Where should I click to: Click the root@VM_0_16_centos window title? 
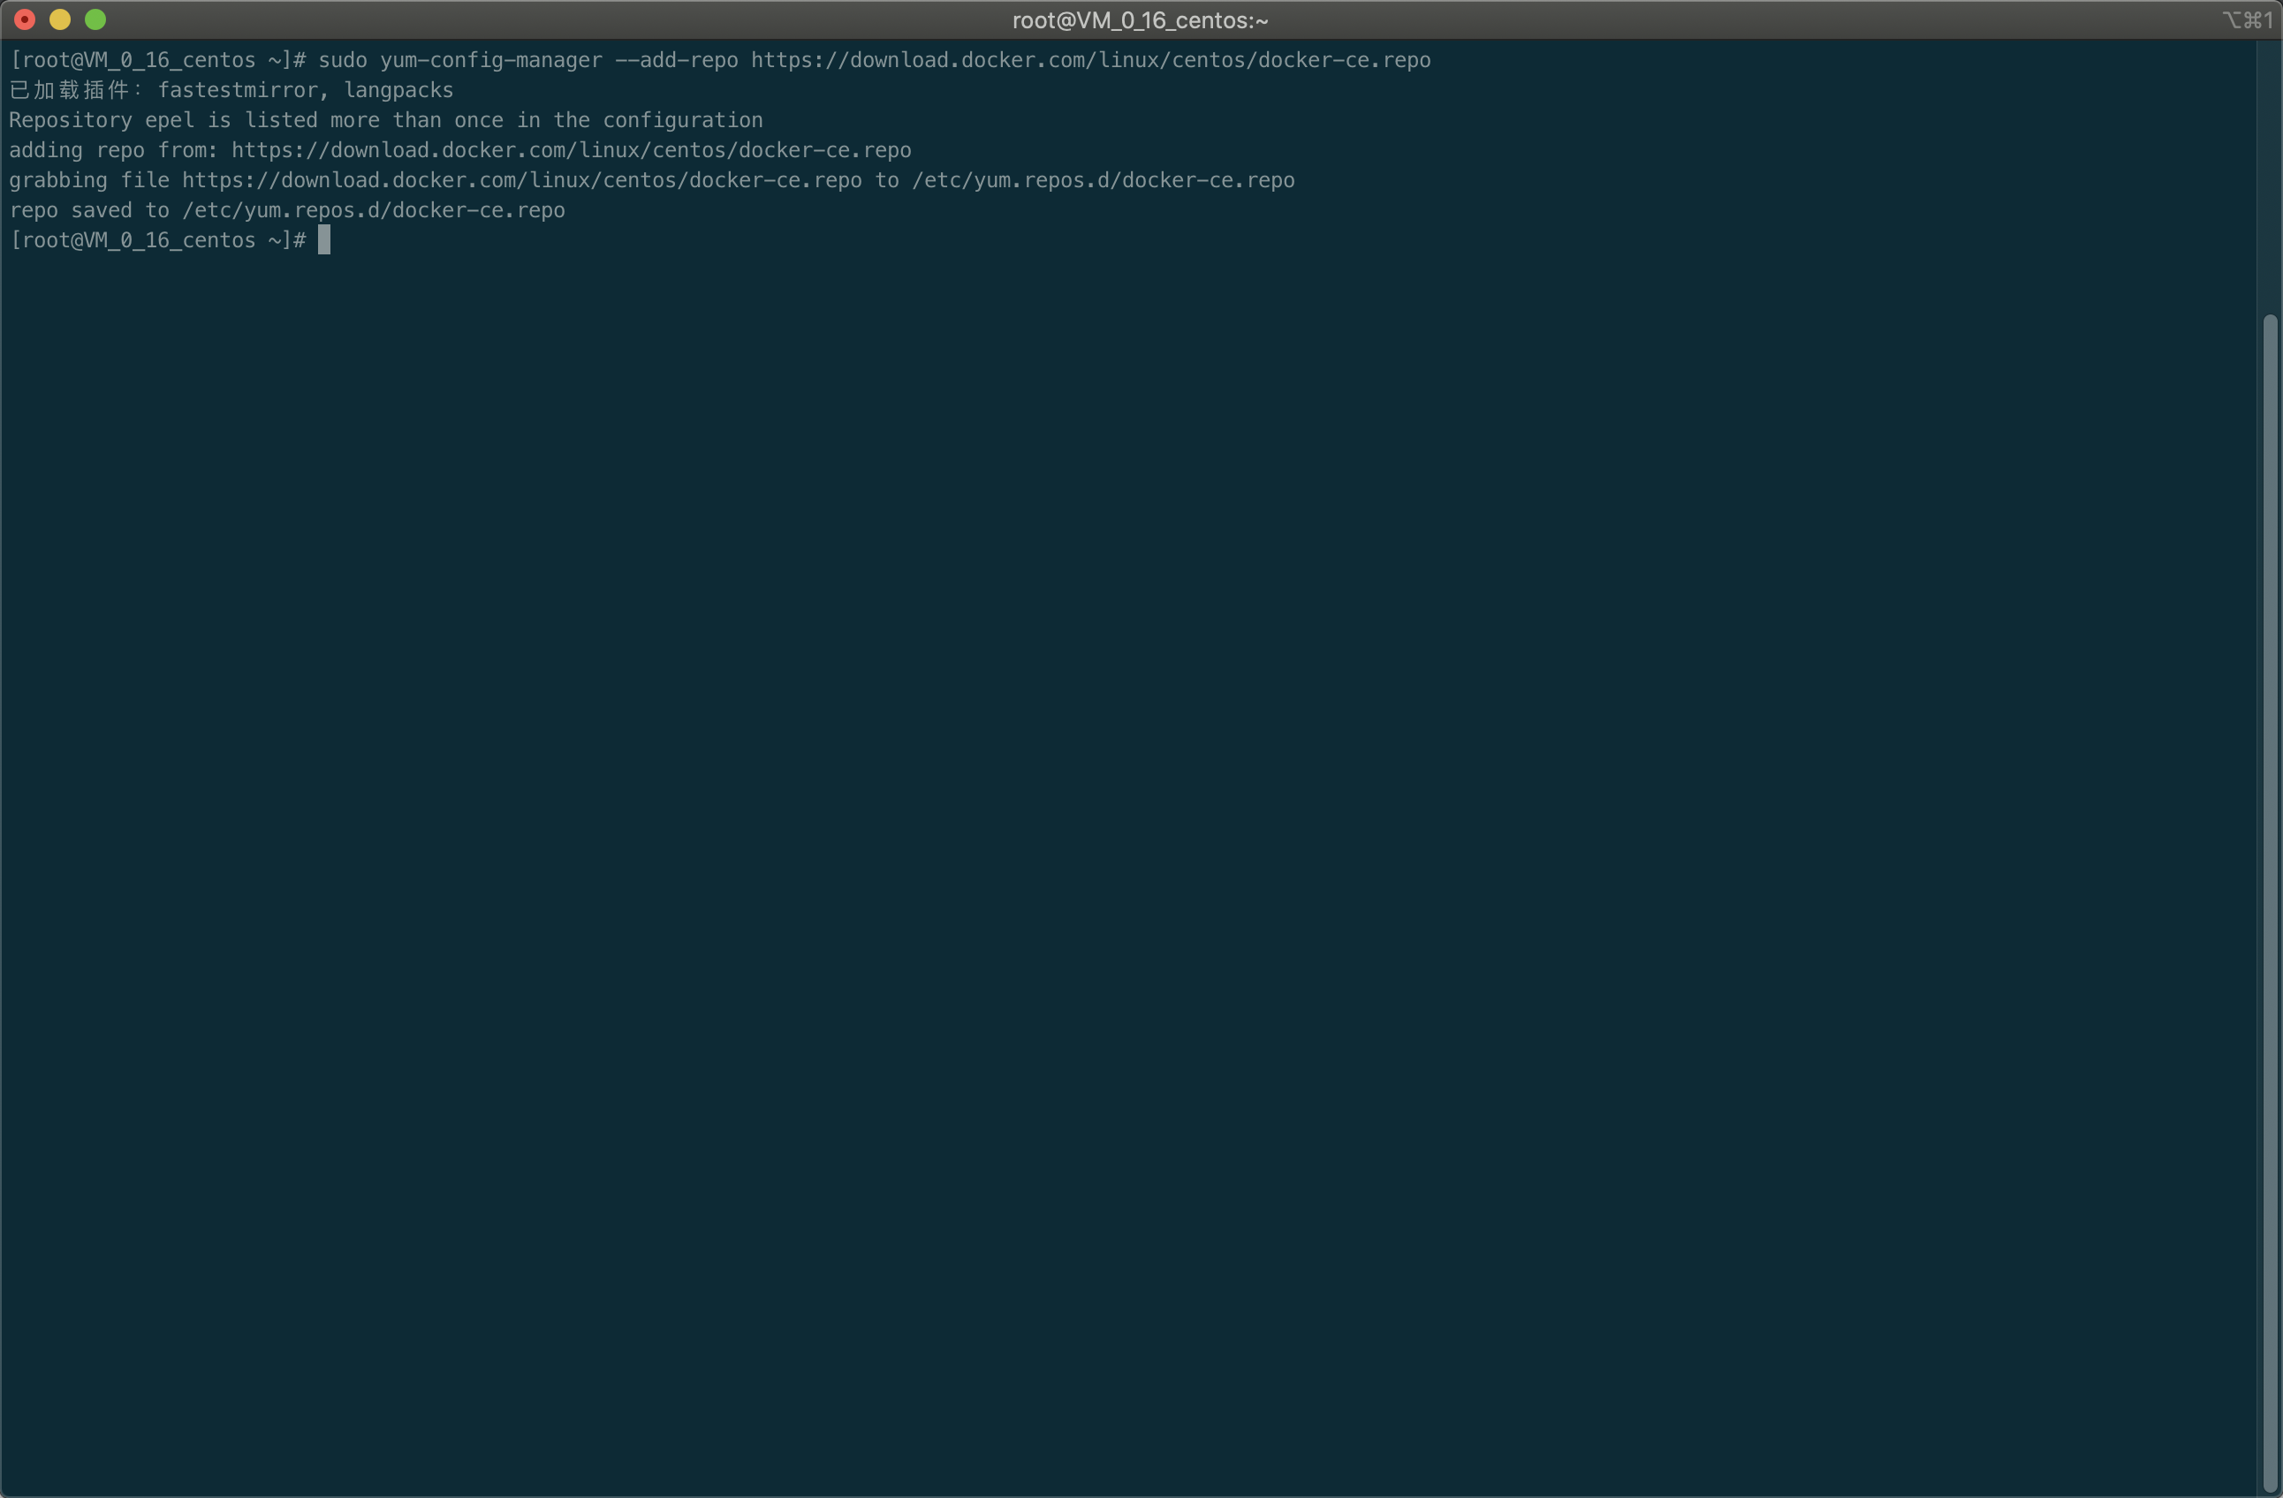[x=1140, y=20]
